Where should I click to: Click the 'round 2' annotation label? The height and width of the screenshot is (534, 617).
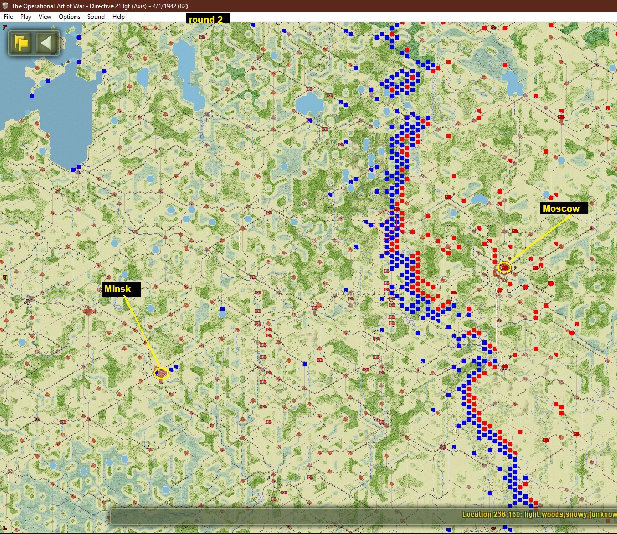pos(208,19)
